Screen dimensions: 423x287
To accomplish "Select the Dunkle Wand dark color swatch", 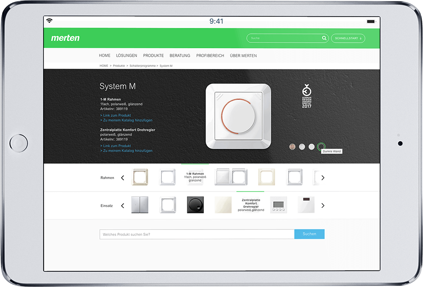I will click(x=321, y=146).
